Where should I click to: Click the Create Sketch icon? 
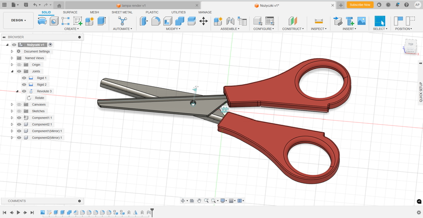(78, 21)
